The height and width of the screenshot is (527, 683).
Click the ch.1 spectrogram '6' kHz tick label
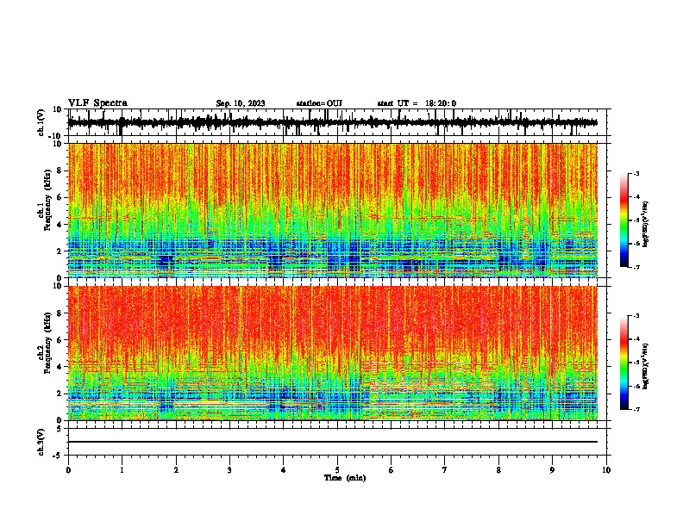tap(60, 197)
